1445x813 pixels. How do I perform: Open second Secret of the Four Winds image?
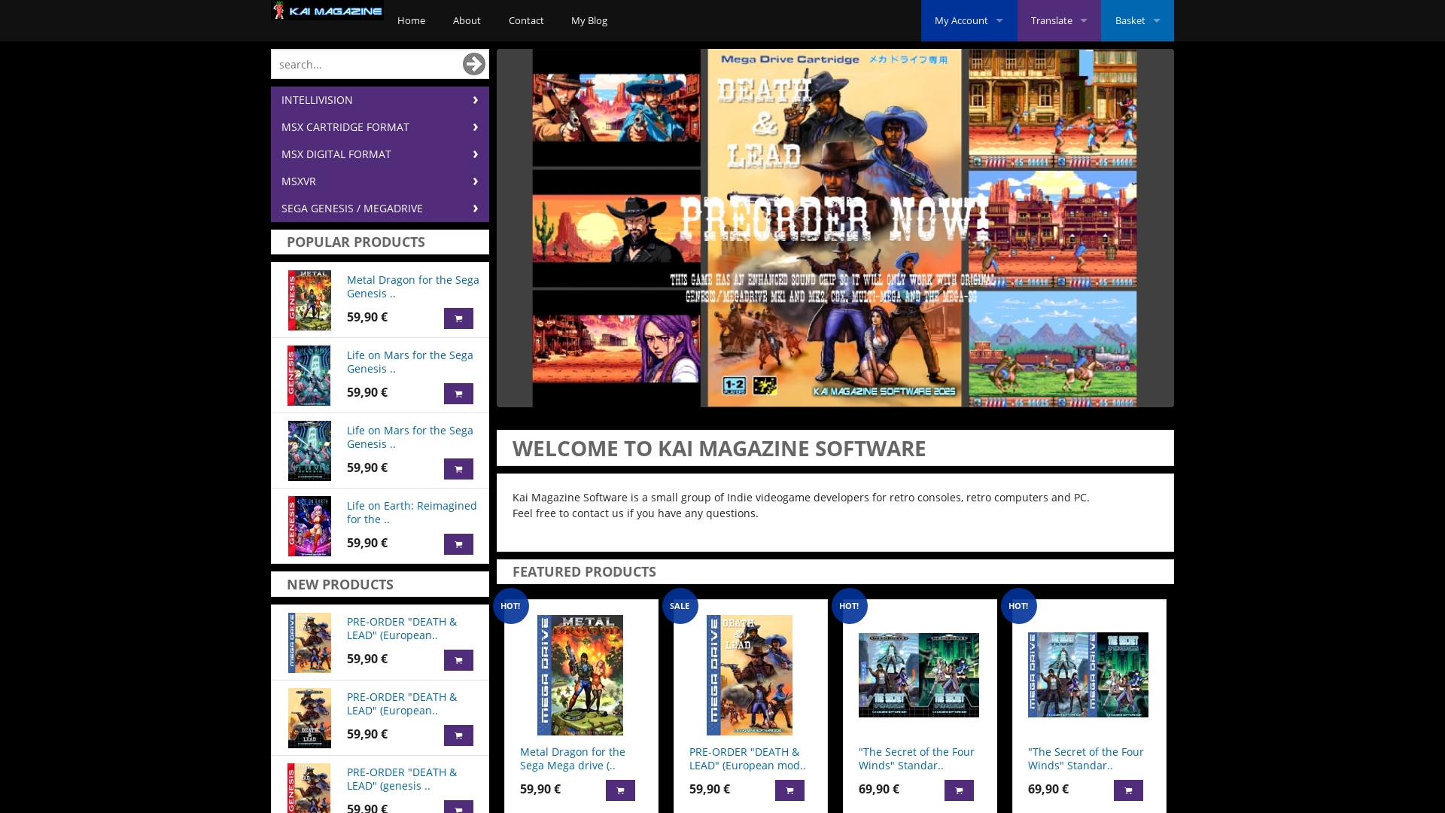(x=1088, y=675)
